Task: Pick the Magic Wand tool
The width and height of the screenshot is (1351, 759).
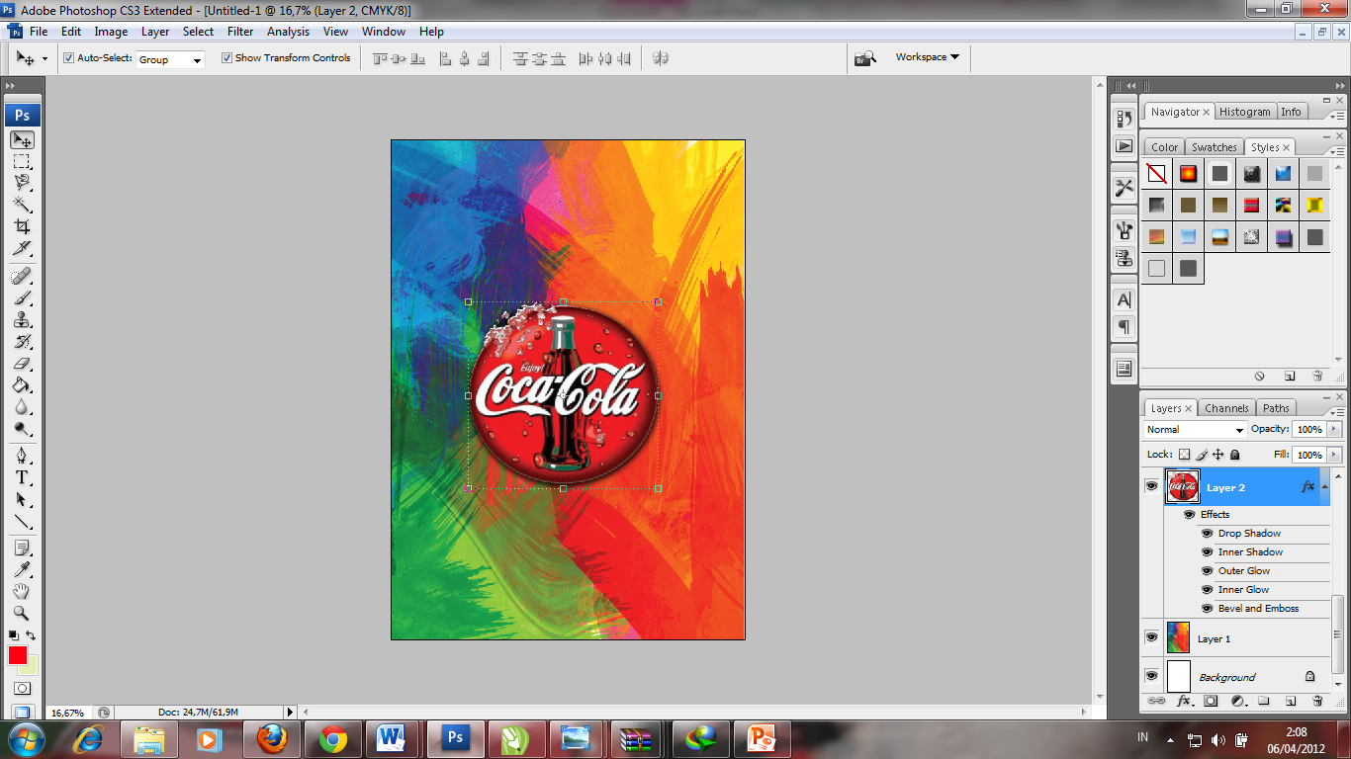Action: pyautogui.click(x=22, y=205)
